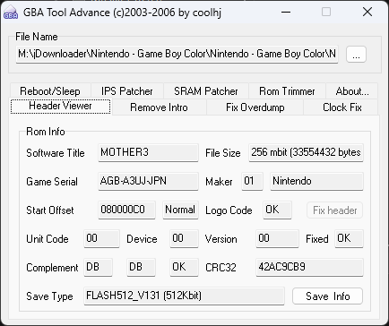Click the Start Offset field 080000C0
Viewport: 389px width, 326px height.
(126, 210)
